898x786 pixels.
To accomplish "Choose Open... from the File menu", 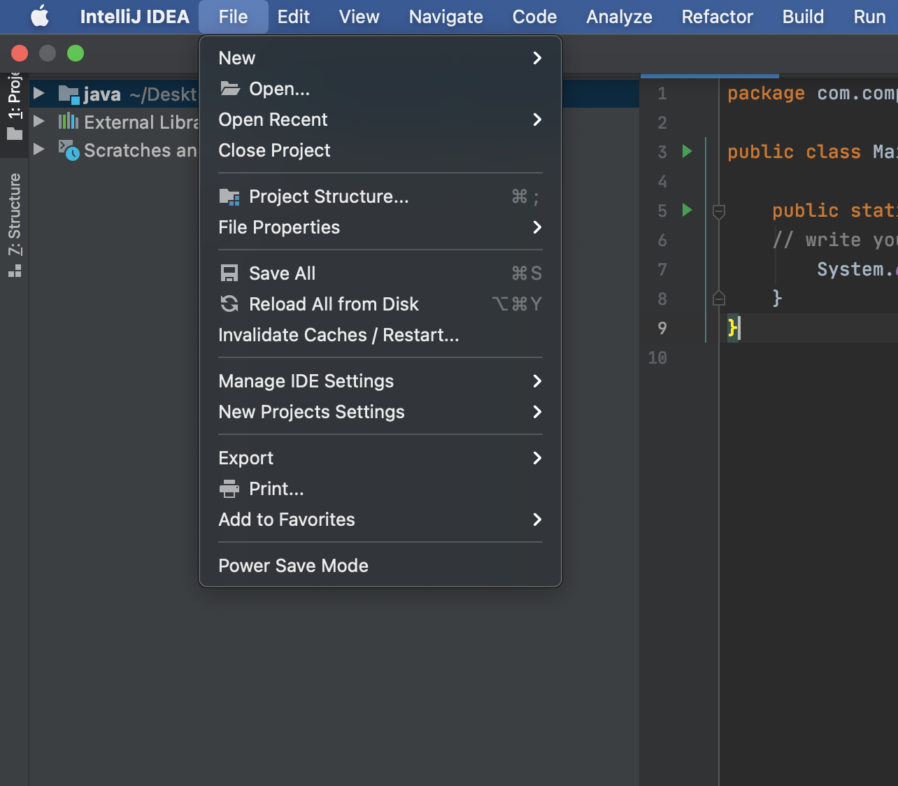I will pyautogui.click(x=380, y=89).
